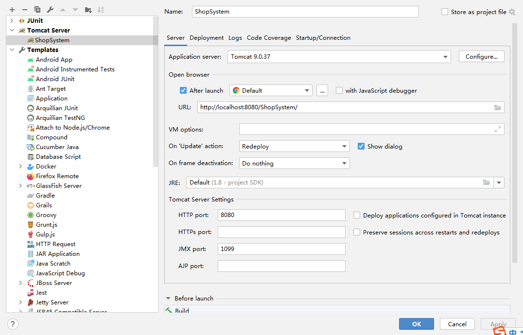The height and width of the screenshot is (335, 523).
Task: Open edit templates wrench icon
Action: 50,10
